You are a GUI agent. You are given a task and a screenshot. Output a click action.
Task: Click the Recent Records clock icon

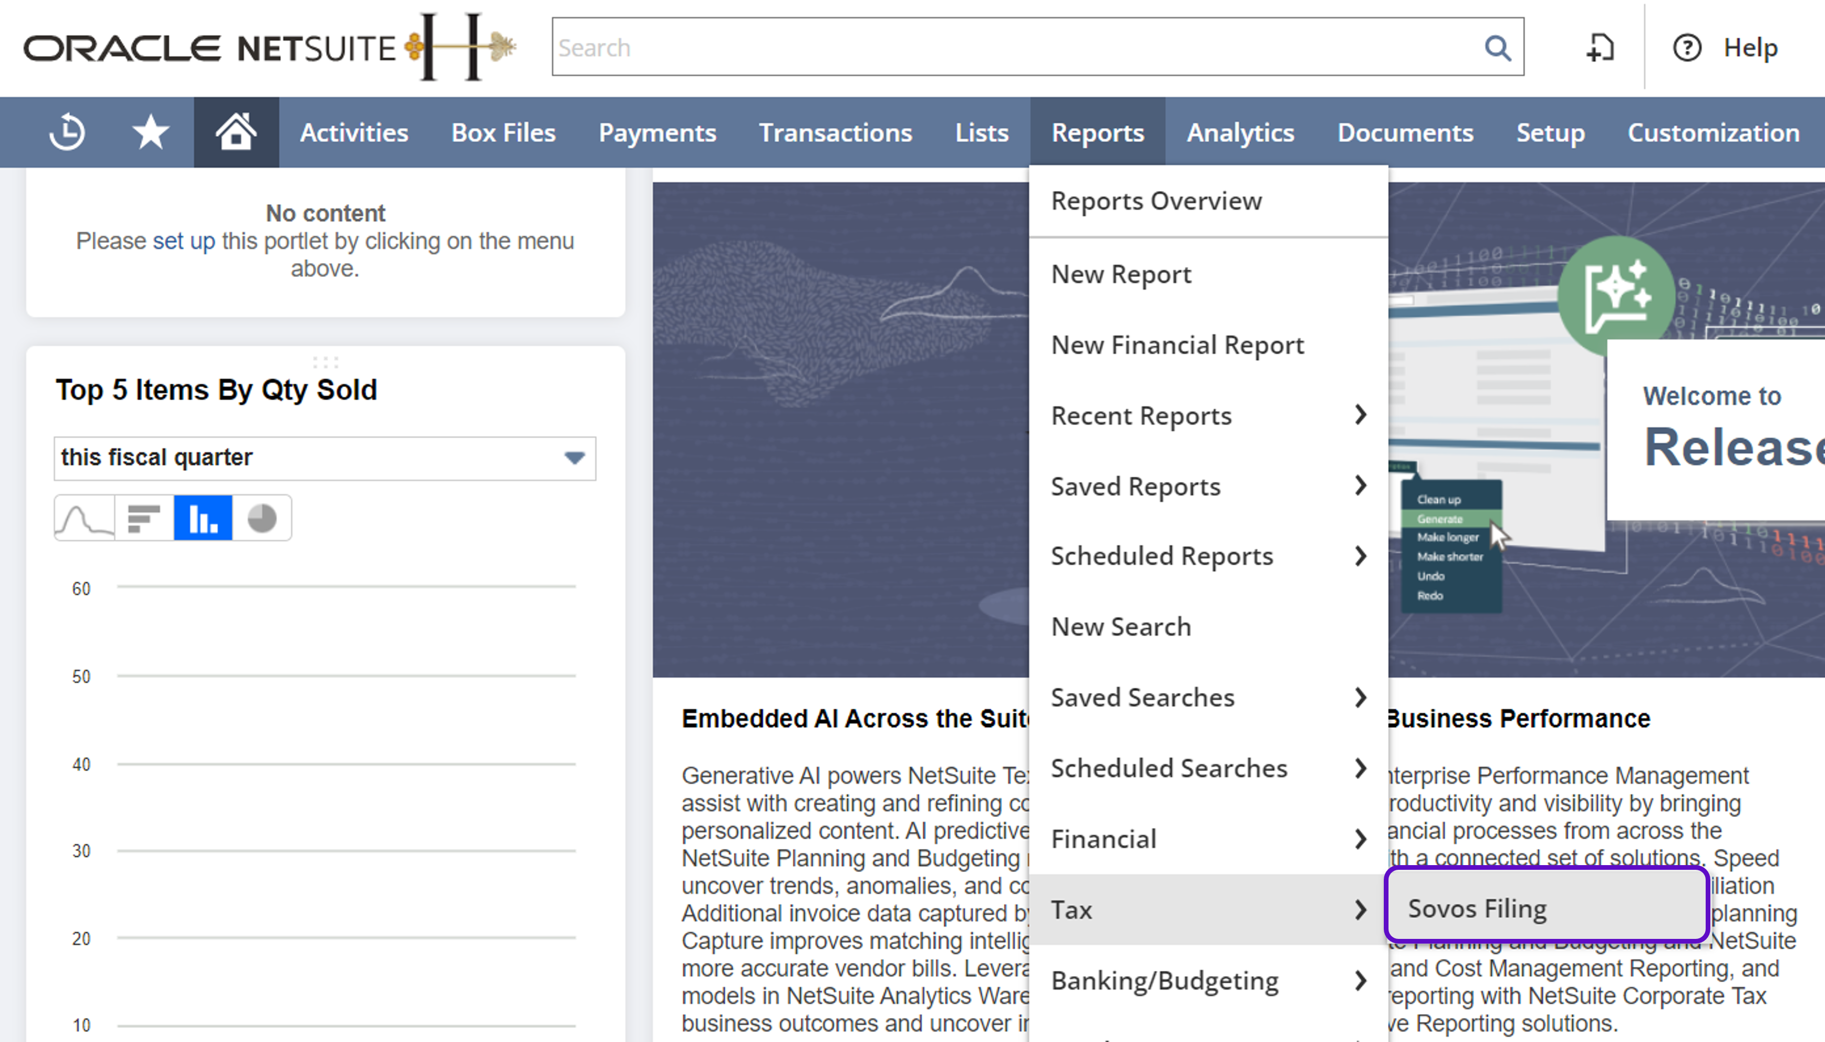point(68,132)
